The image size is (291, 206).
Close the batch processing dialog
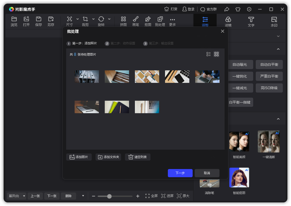[223, 31]
